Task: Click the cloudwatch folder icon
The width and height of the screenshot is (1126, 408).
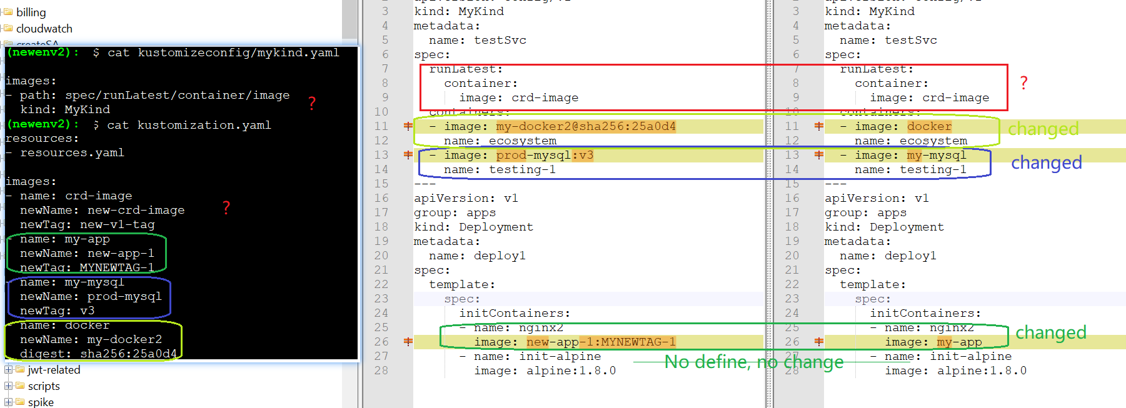Action: click(8, 28)
